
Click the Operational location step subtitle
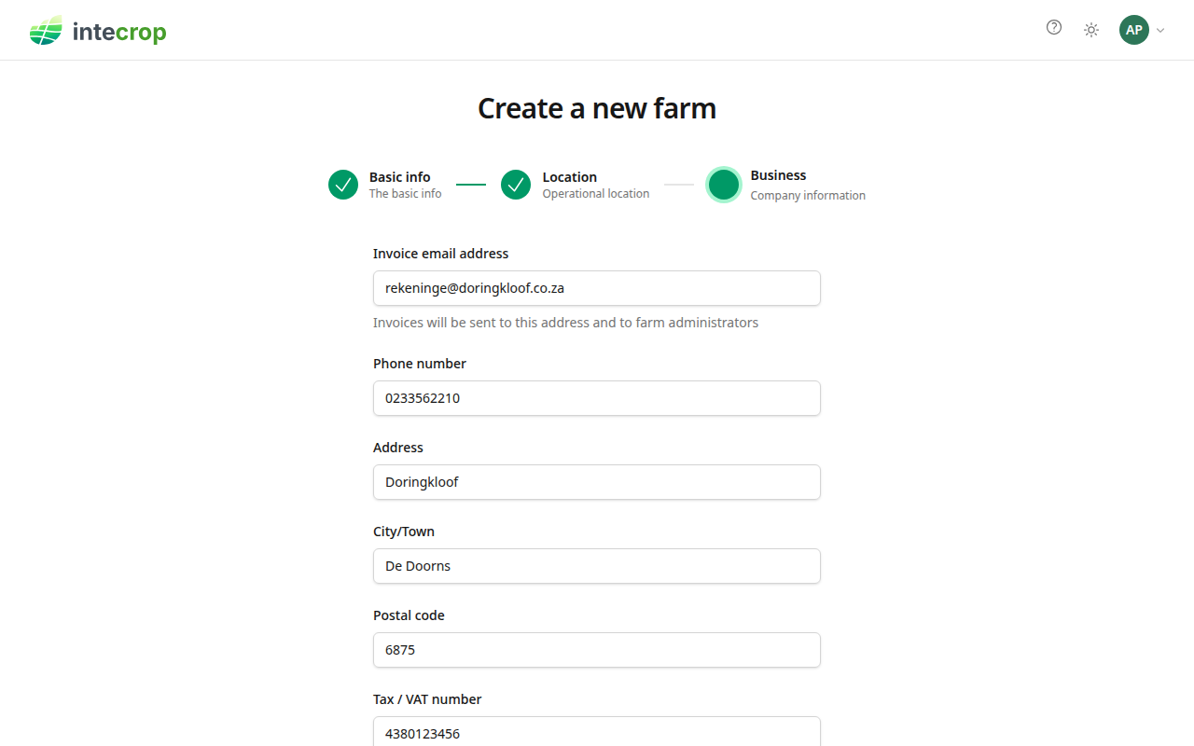click(596, 194)
